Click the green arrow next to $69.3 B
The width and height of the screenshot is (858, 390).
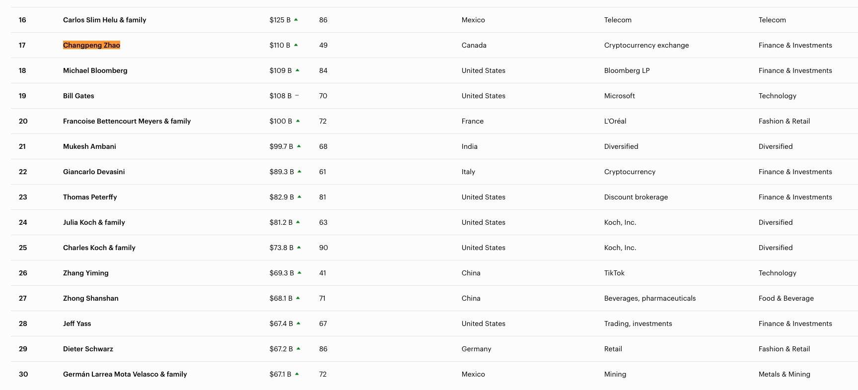tap(299, 273)
